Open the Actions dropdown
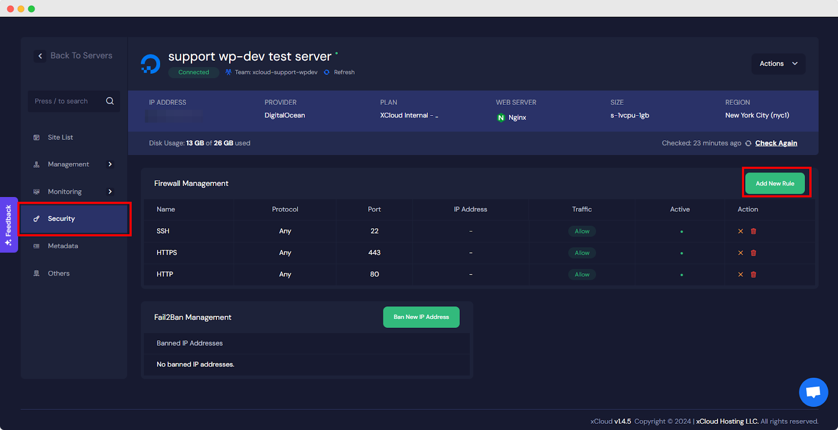The image size is (838, 430). point(778,63)
